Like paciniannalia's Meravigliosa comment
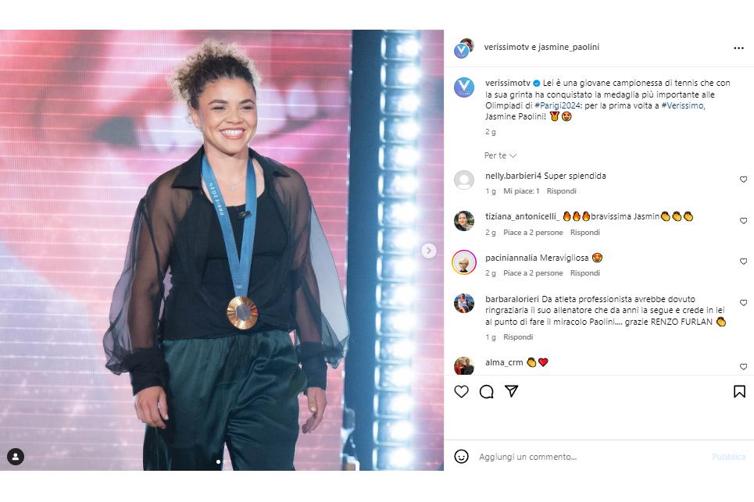Viewport: 754px width, 502px height. click(743, 262)
